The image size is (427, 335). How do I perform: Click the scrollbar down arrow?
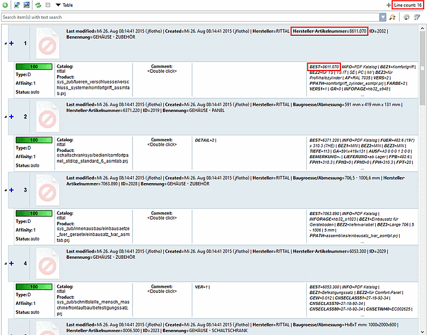pos(422,332)
